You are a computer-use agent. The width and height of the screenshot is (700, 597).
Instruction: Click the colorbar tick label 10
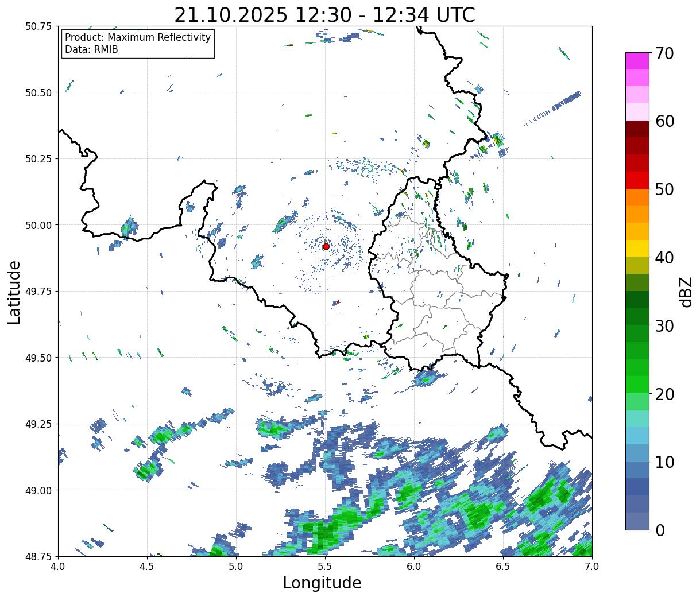click(x=664, y=462)
